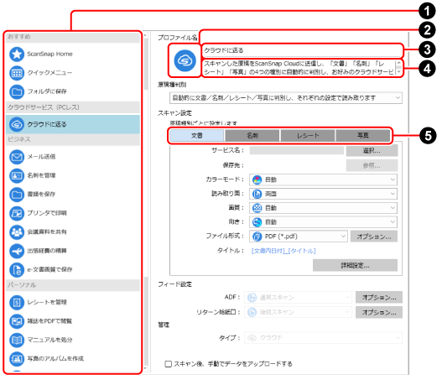Viewport: 442px width, 385px height.
Task: Switch to the 写真 tab
Action: click(363, 136)
